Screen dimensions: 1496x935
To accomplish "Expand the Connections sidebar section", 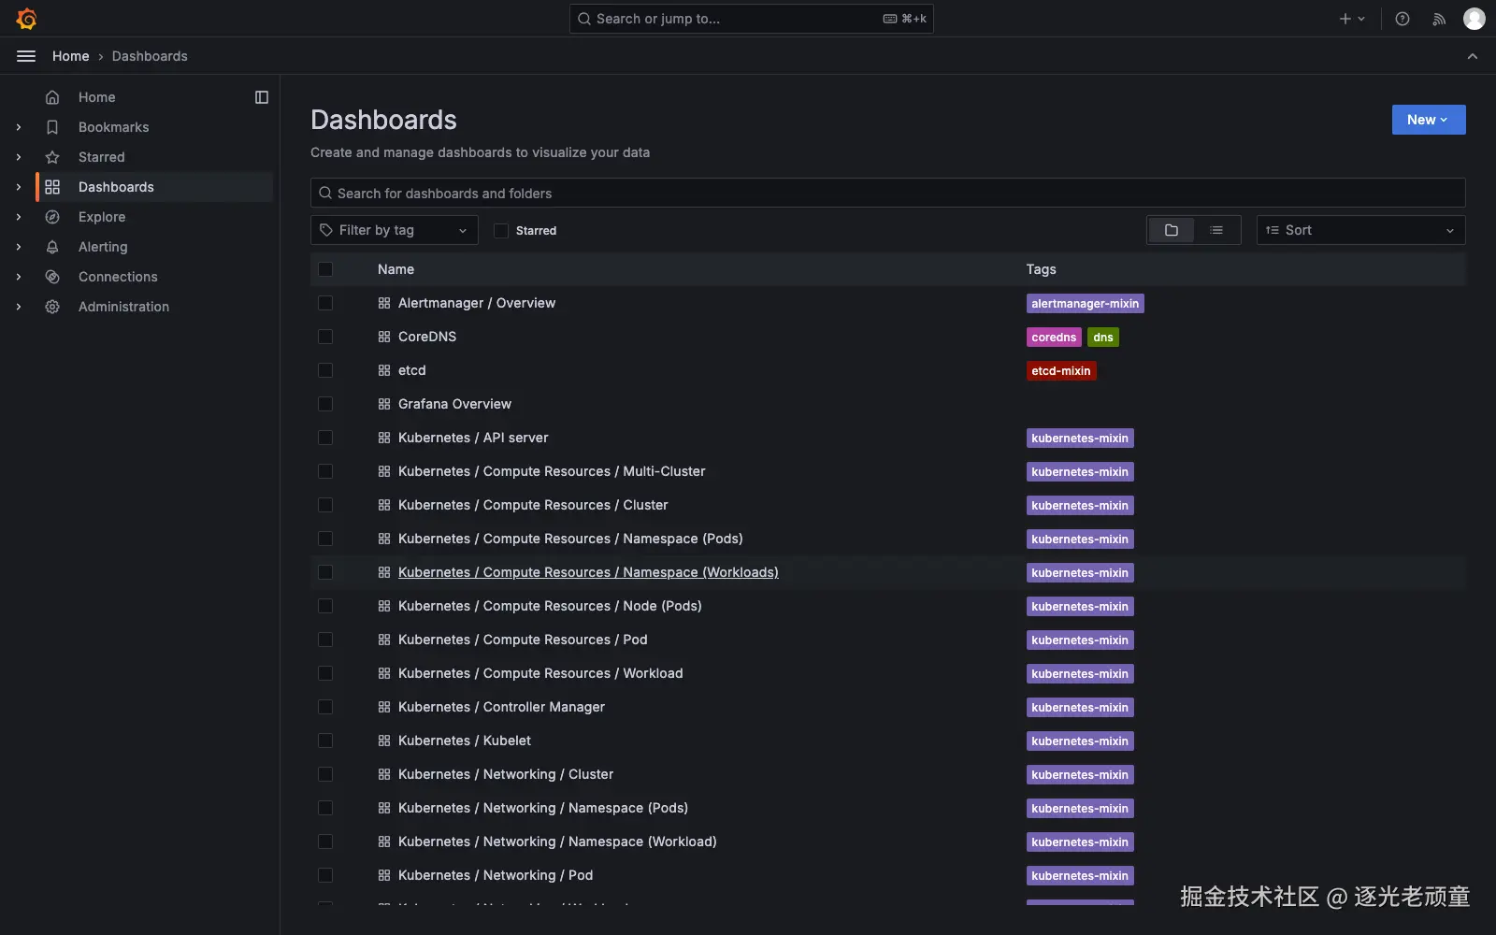I will [x=19, y=277].
